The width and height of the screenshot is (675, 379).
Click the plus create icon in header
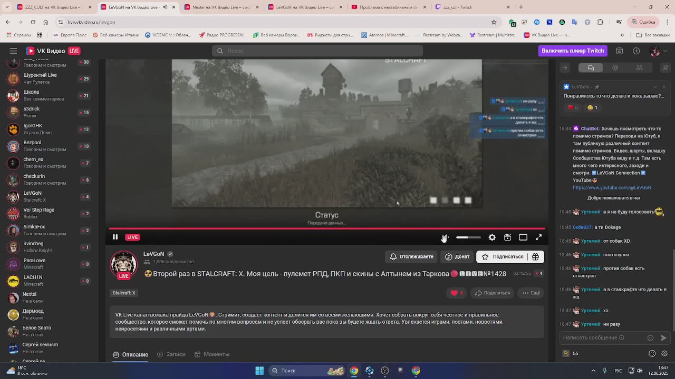pos(637,51)
